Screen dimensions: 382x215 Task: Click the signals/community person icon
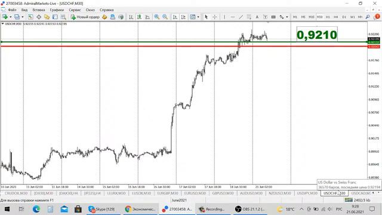tap(113, 17)
